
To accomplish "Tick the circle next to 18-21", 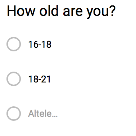I will coord(14,79).
